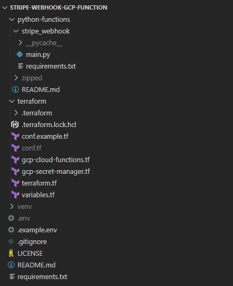233x286 pixels.
Task: Open requirements.txt inside stripe_webhook
Action: 51,66
